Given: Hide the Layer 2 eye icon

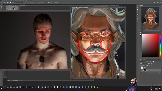Looking at the screenshot, I should [140, 68].
